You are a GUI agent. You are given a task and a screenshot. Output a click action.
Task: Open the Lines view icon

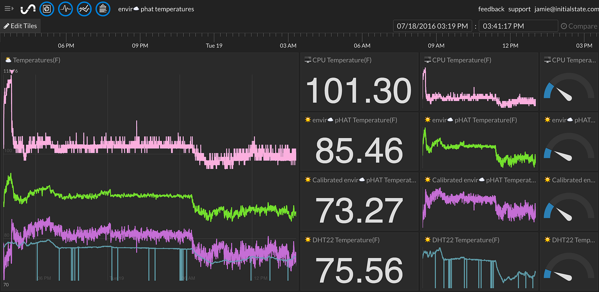click(84, 9)
